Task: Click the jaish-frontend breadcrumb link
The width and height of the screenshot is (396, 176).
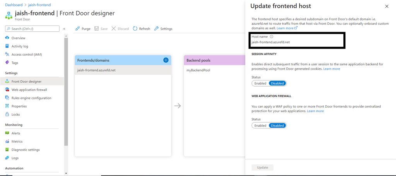Action: (x=40, y=5)
